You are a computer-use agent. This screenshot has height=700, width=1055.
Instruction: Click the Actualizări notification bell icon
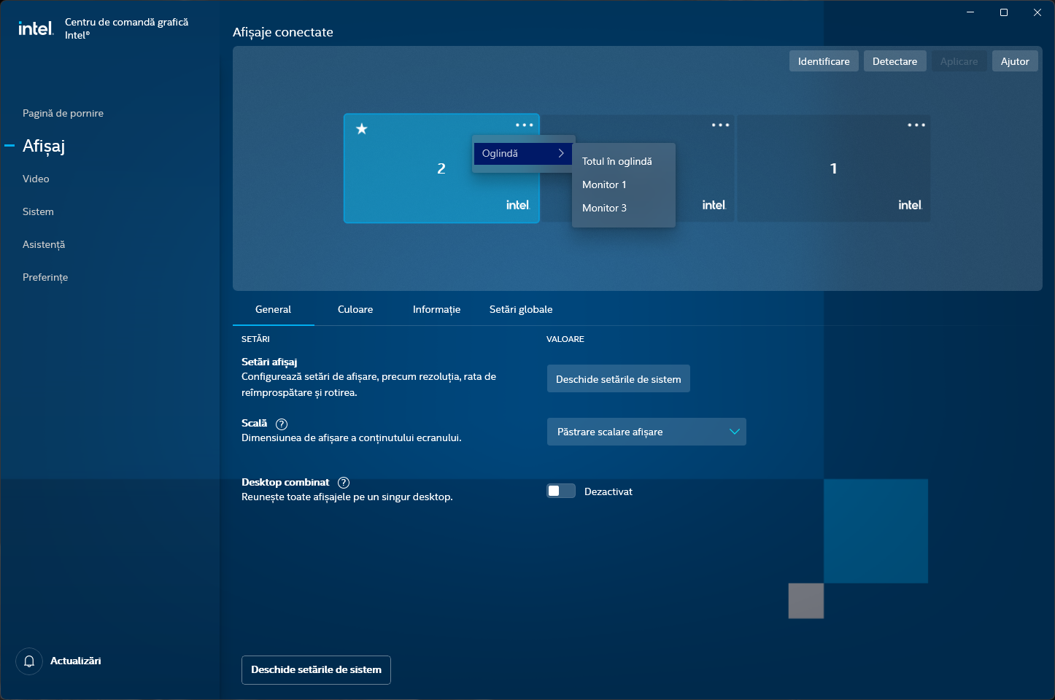29,661
